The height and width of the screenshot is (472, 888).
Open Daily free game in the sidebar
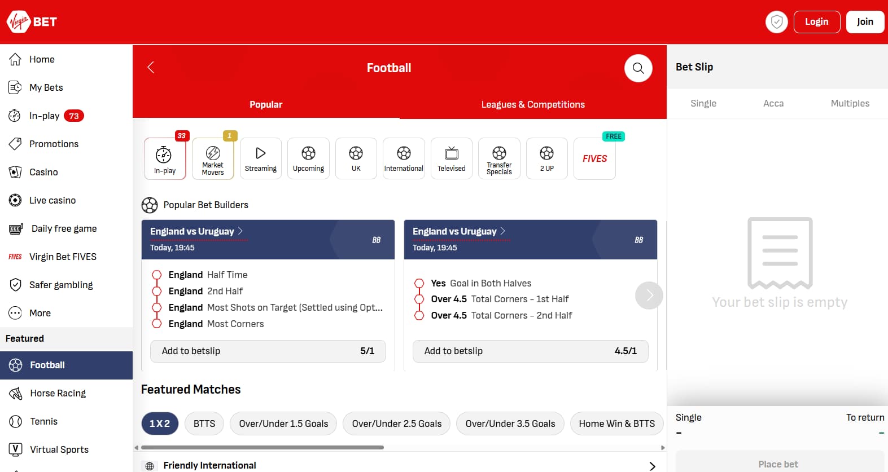coord(66,228)
